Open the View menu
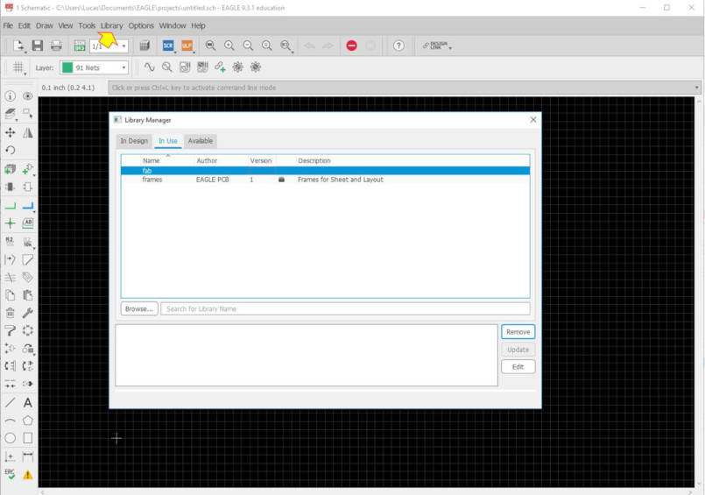The width and height of the screenshot is (705, 495). click(x=65, y=25)
